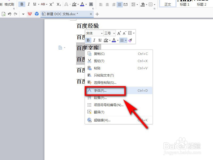
Task: Apply font color in mini toolbar
Action: (114, 40)
